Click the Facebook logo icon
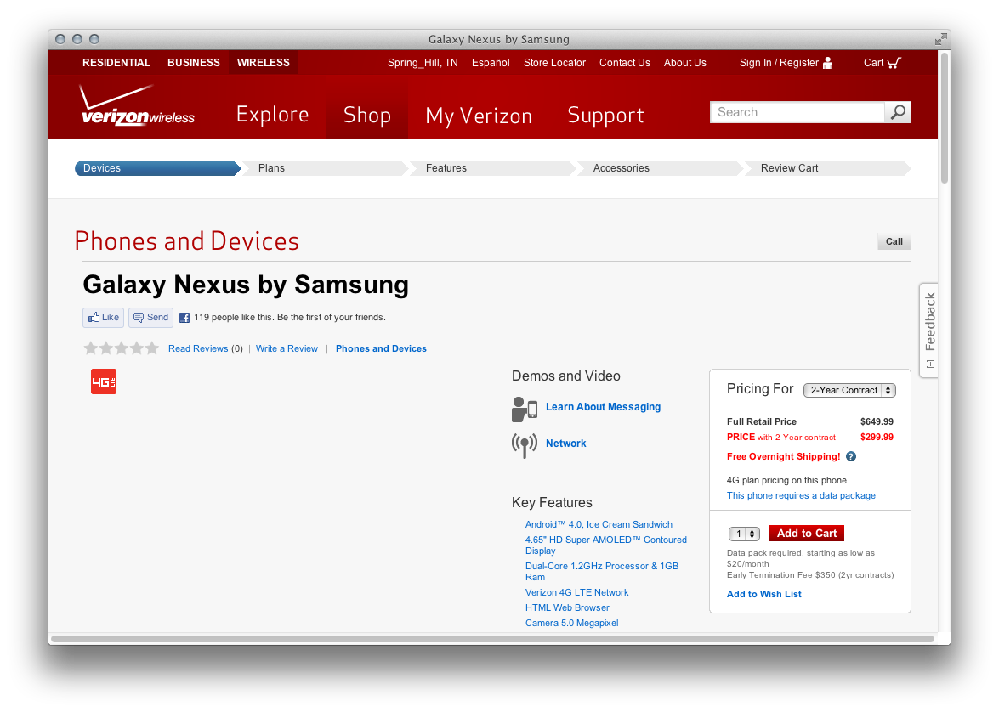This screenshot has height=712, width=999. tap(184, 318)
